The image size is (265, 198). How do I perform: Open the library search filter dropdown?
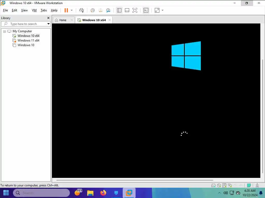48,24
